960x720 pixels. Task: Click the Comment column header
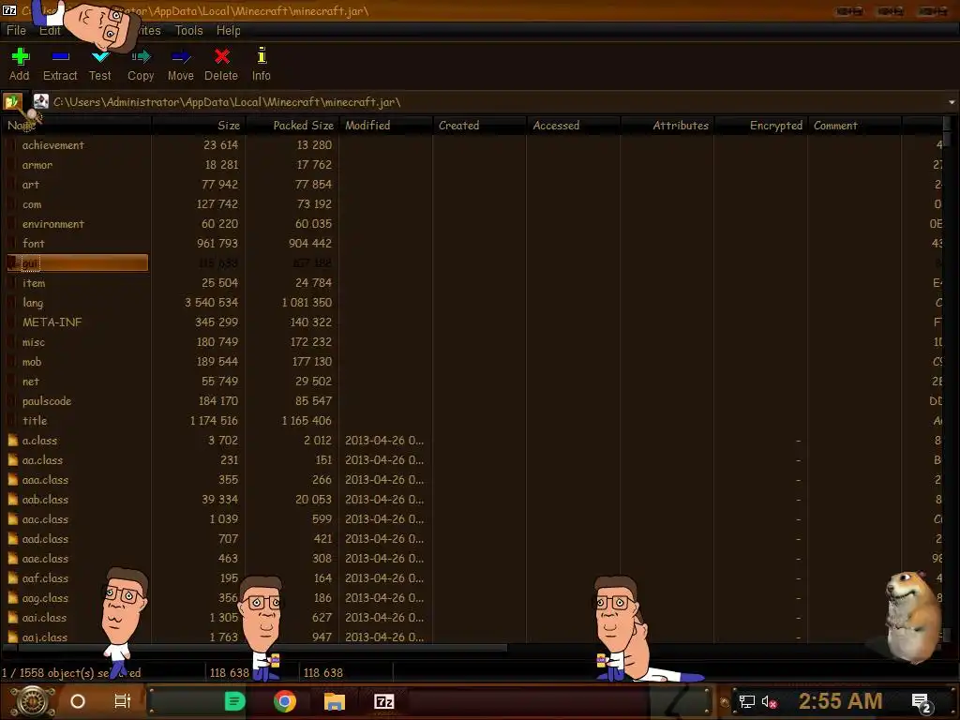tap(855, 126)
